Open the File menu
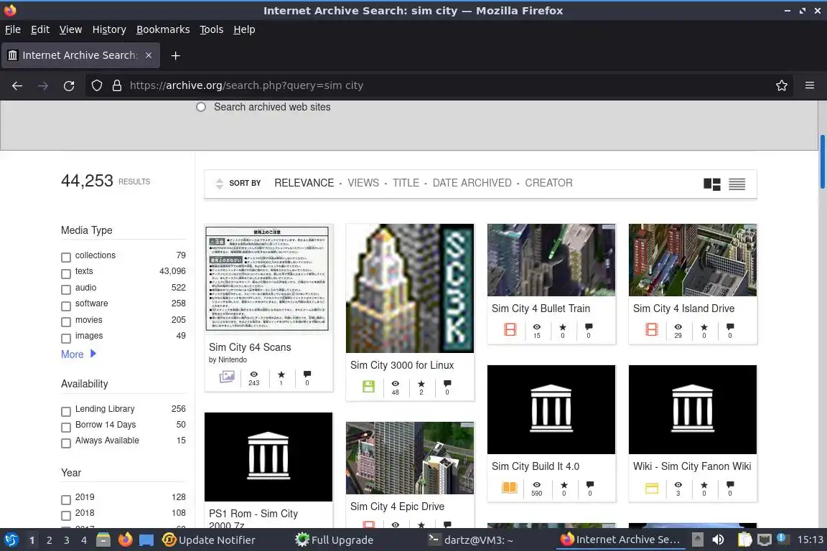This screenshot has height=551, width=827. click(x=13, y=29)
